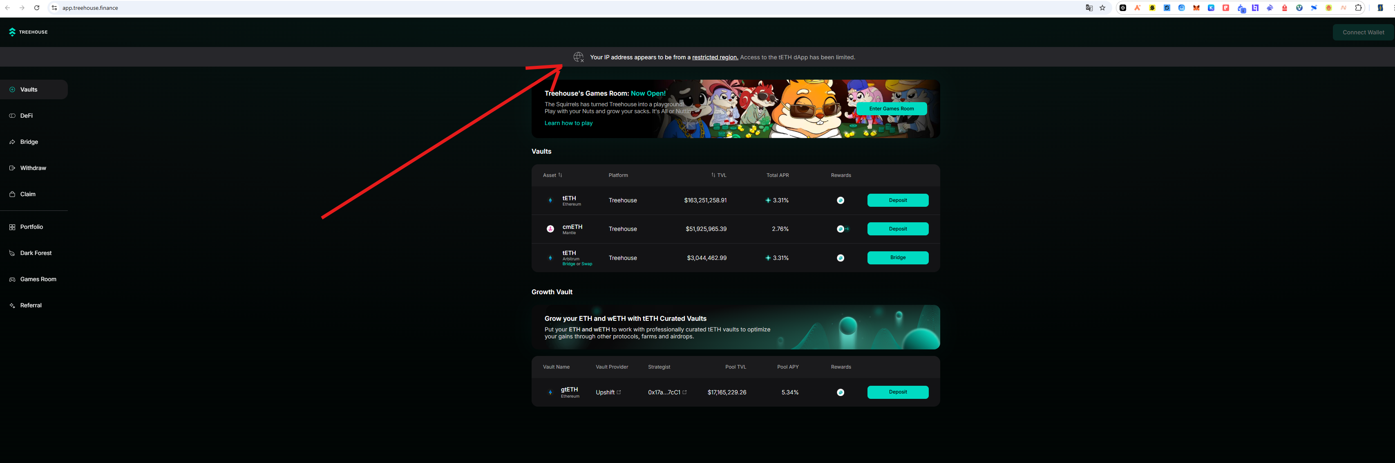Click the Treehouse logo in header
Viewport: 1395px width, 463px height.
coord(28,32)
